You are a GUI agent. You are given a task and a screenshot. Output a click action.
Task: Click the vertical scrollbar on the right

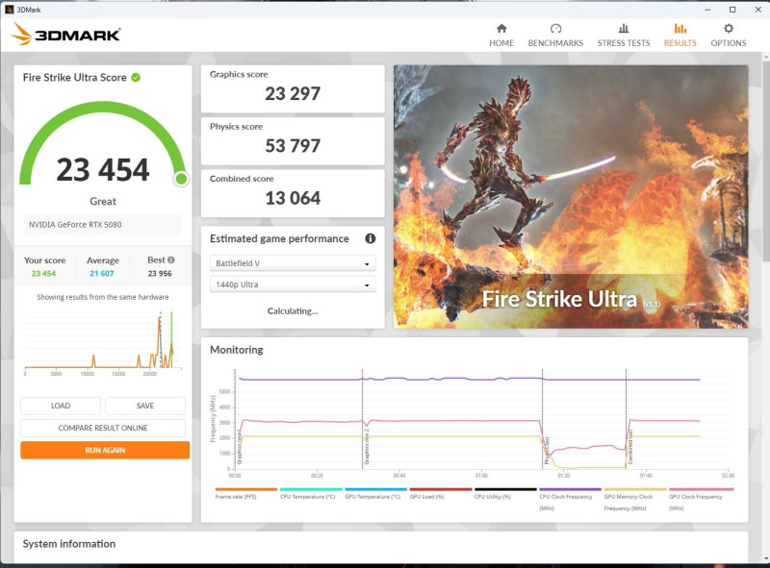point(766,161)
